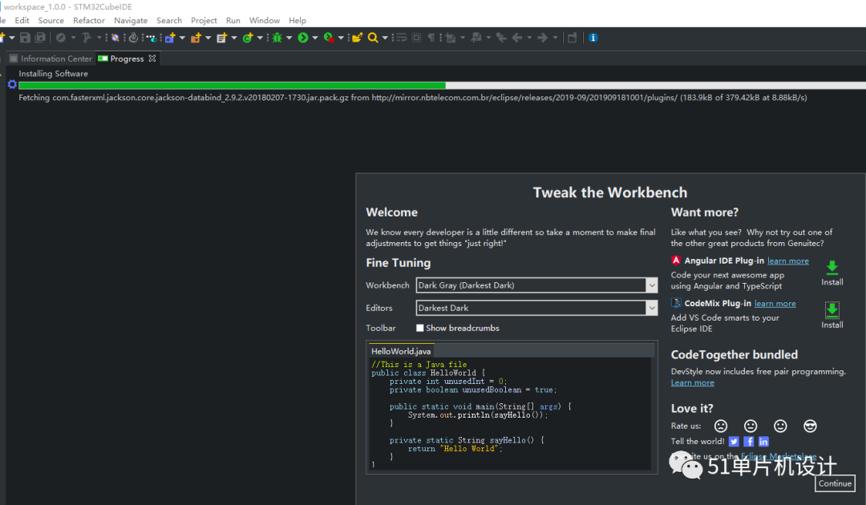Click the New Source Folder icon
The image size is (866, 505).
[x=196, y=38]
